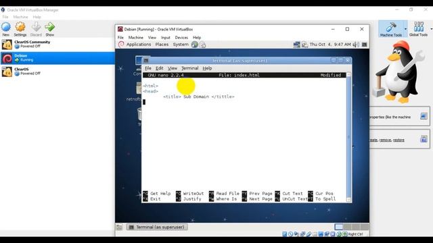Click the audio indicator icon in VM status bar

(x=296, y=234)
